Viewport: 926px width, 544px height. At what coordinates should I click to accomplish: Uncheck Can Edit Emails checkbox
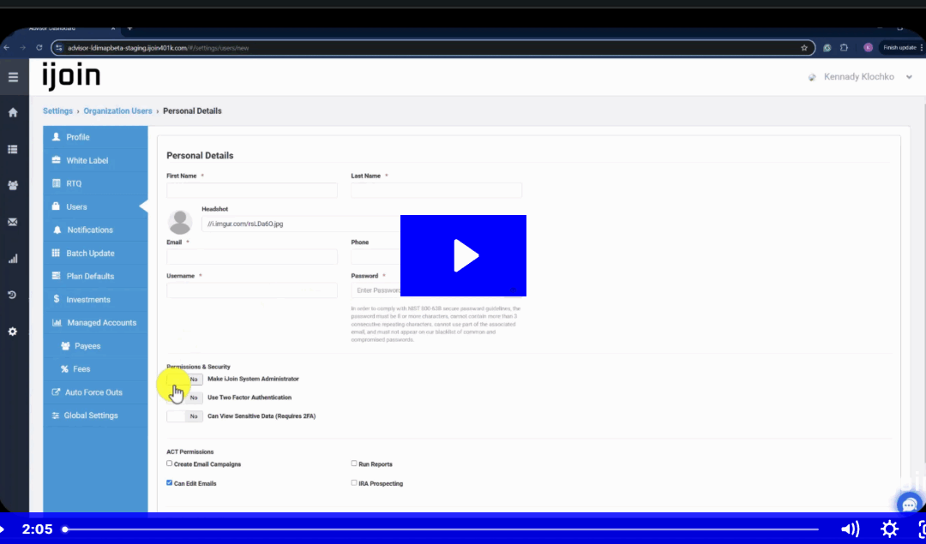(x=170, y=482)
